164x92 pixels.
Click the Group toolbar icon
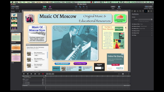click(76, 7)
